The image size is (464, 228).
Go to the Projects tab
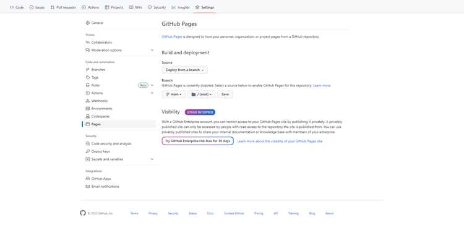point(114,7)
